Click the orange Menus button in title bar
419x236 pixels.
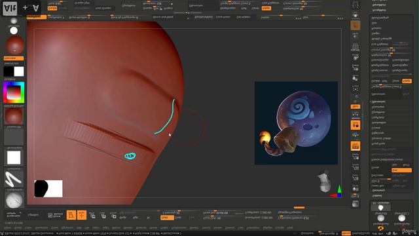[x=346, y=233]
